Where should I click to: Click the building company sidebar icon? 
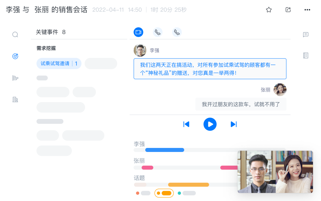pyautogui.click(x=15, y=100)
